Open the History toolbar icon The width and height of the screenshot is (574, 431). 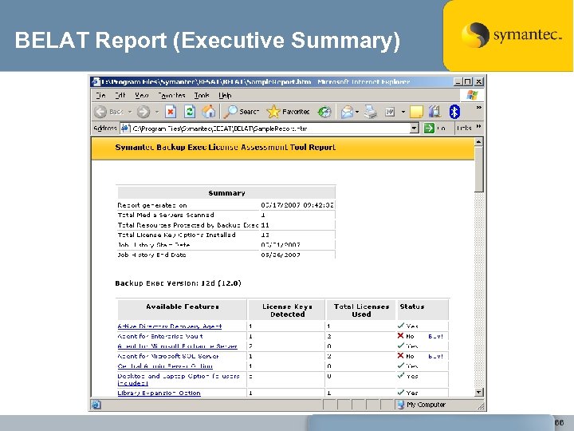click(324, 112)
